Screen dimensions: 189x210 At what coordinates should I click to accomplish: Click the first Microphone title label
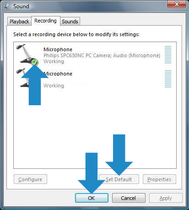(58, 49)
